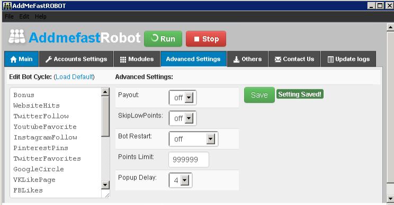Select PinterestPins in the bot cycle list

click(x=41, y=148)
